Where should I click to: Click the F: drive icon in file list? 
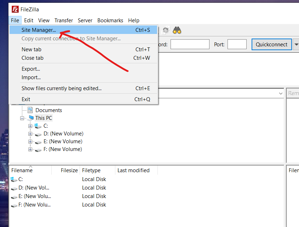[14, 205]
